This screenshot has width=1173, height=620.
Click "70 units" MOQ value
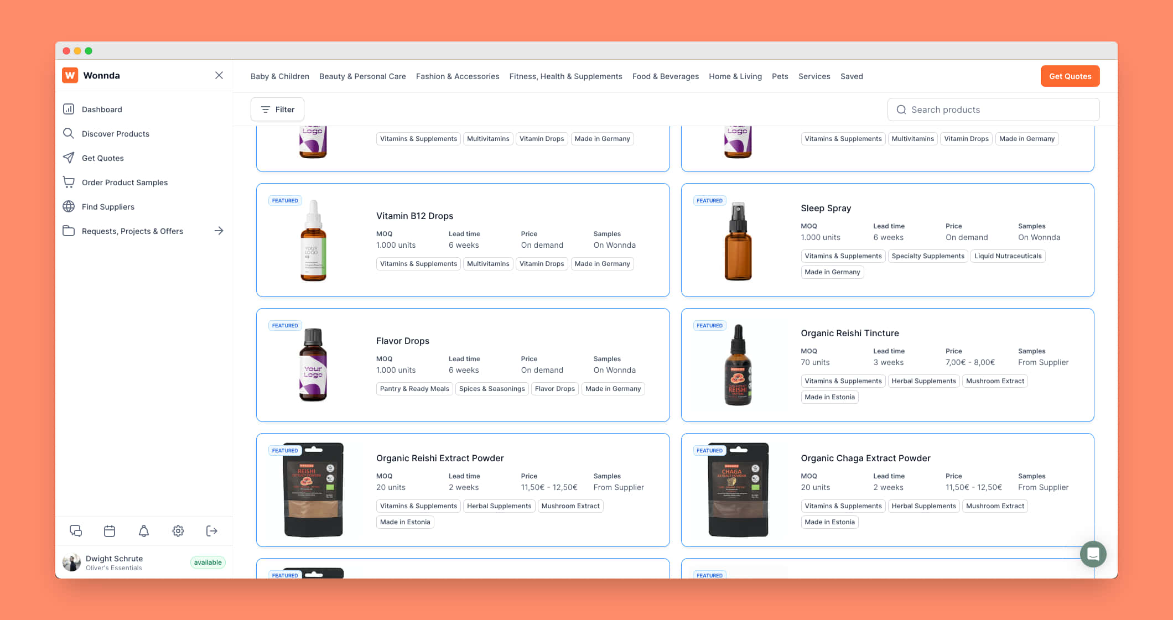pyautogui.click(x=815, y=362)
